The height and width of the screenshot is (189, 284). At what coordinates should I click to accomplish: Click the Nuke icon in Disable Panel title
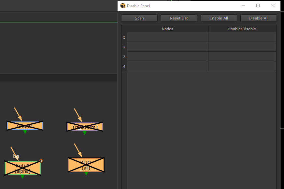123,6
